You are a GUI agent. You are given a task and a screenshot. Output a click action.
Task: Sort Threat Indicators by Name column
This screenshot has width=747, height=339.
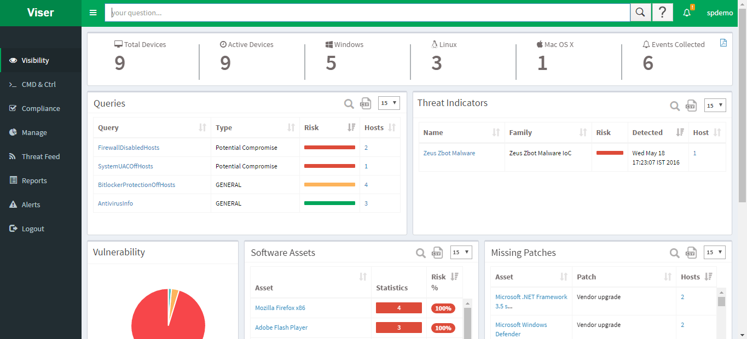[462, 132]
